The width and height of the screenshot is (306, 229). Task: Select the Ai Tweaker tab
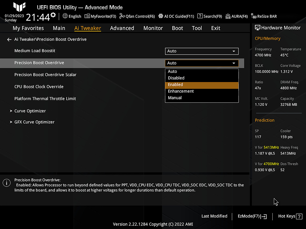pos(88,28)
